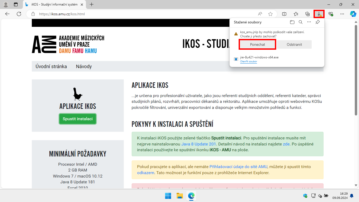This screenshot has height=202, width=359.
Task: Click the Downloads toolbar icon
Action: (x=319, y=14)
